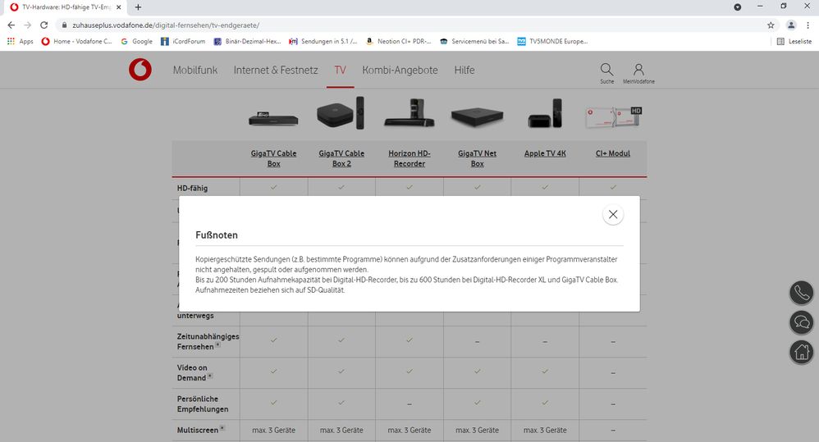Bookmark this page with star icon

tap(771, 25)
